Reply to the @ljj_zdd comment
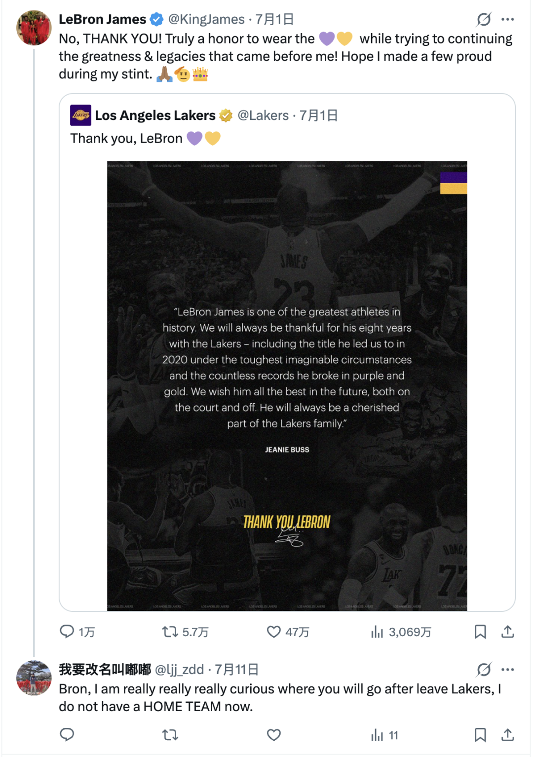Viewport: 533px width, 757px height. coord(67,735)
